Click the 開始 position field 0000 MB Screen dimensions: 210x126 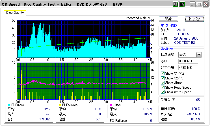(188, 61)
